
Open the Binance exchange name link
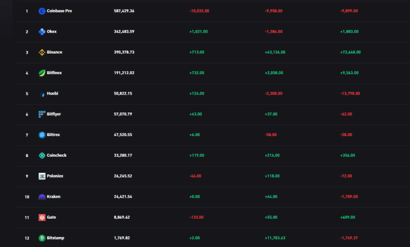pos(54,52)
